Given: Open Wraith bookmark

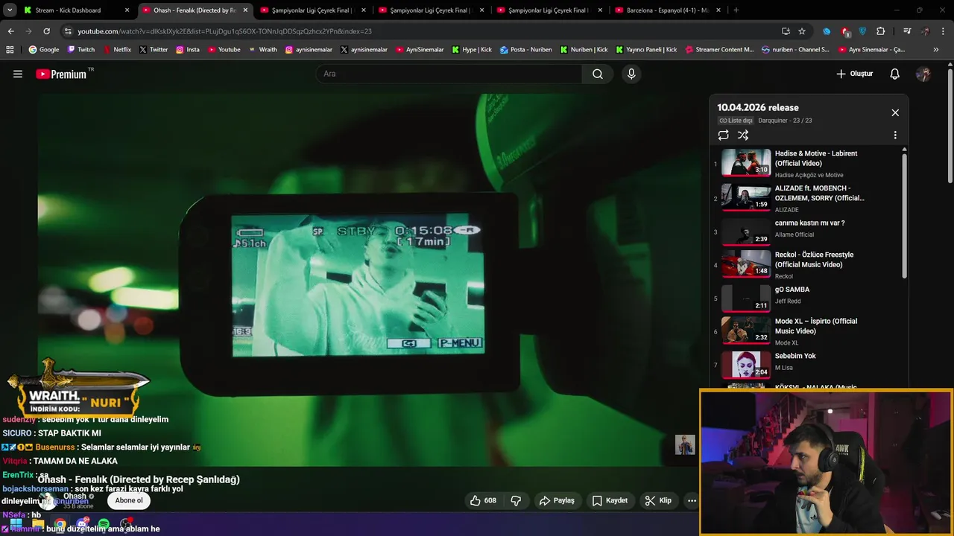Looking at the screenshot, I should [262, 50].
